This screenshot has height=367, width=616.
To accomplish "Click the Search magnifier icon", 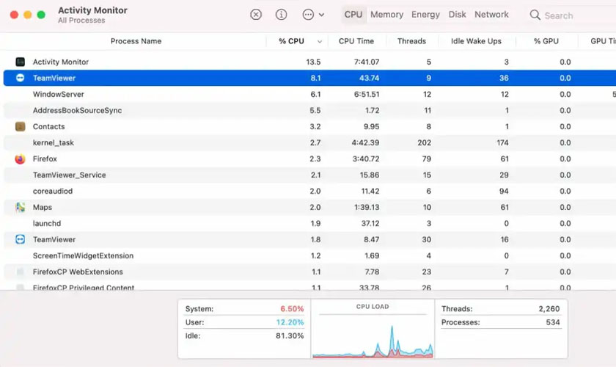I will [x=535, y=15].
